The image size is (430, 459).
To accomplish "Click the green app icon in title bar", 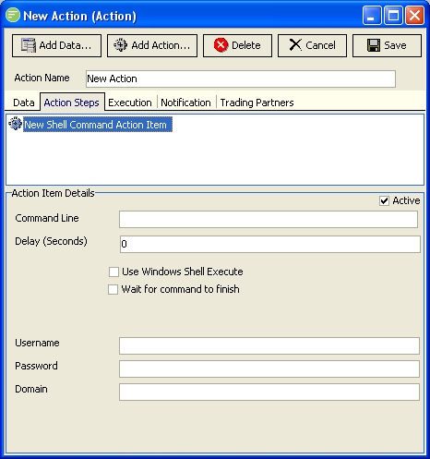I will point(13,15).
